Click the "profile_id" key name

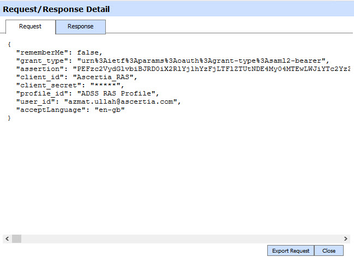[37, 93]
